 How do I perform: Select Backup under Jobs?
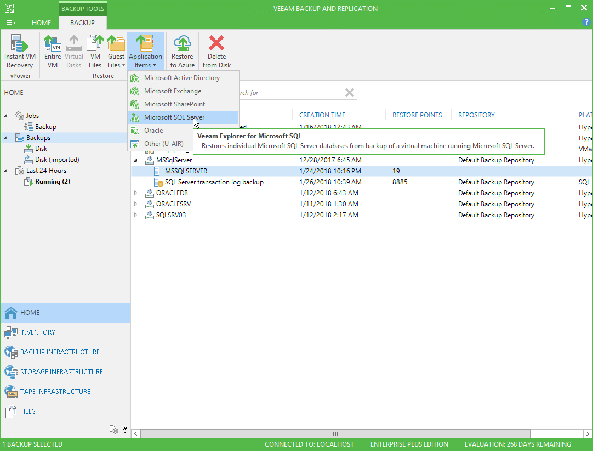(x=45, y=127)
